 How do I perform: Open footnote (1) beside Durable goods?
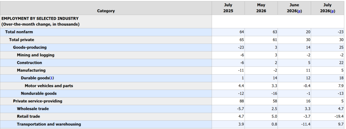[x=52, y=78]
